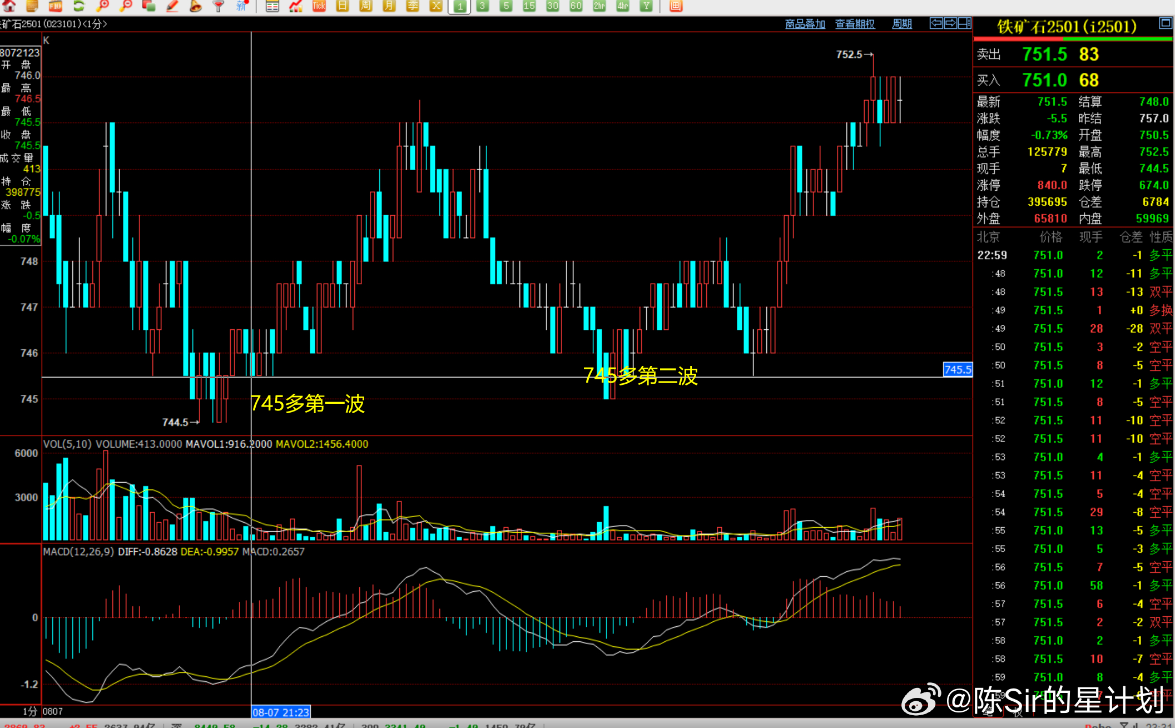Open the trend chart icon
Image resolution: width=1175 pixels, height=728 pixels.
tap(295, 6)
